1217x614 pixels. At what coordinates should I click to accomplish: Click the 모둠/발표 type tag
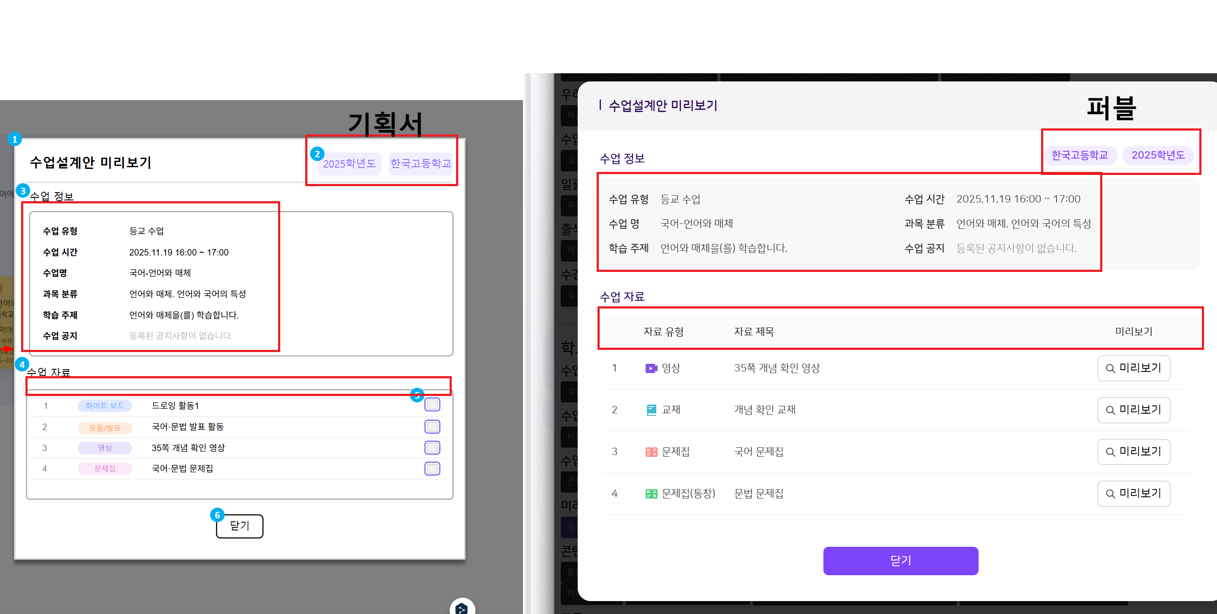[104, 428]
